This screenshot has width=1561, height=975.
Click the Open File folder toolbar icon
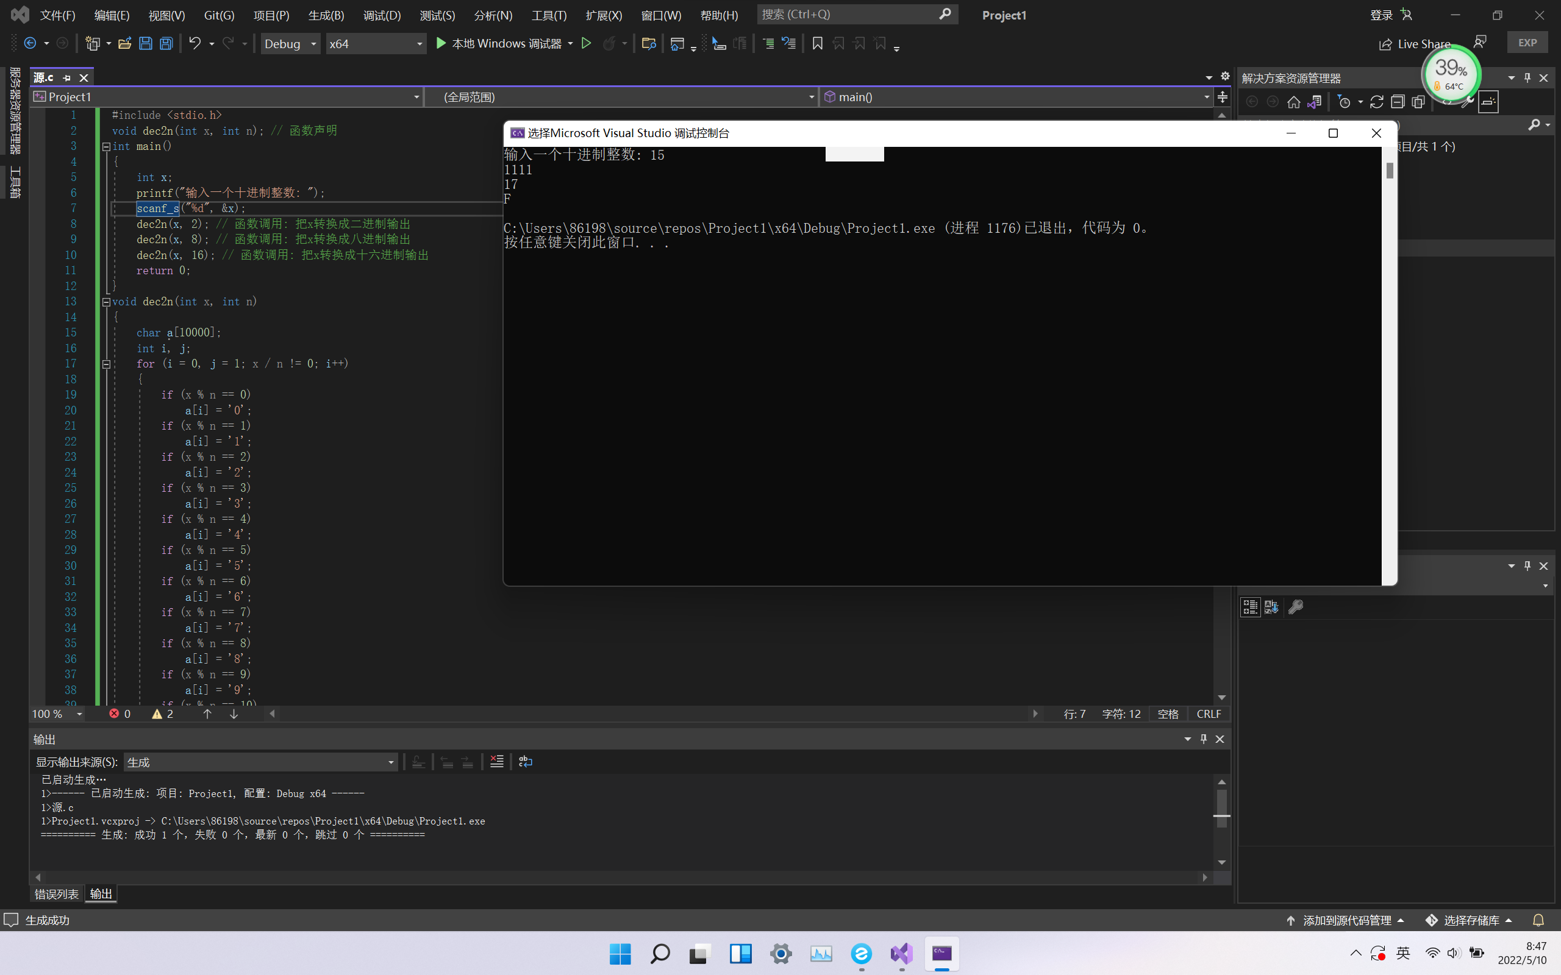click(x=125, y=43)
